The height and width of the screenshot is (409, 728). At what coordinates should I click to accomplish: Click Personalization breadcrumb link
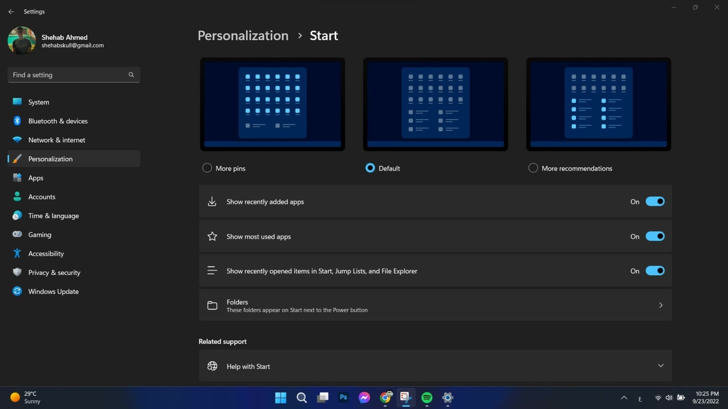pyautogui.click(x=243, y=35)
